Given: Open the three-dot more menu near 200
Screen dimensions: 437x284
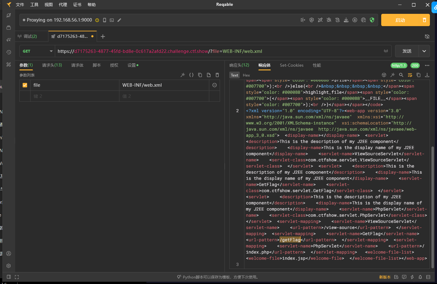Looking at the screenshot, I should [427, 65].
